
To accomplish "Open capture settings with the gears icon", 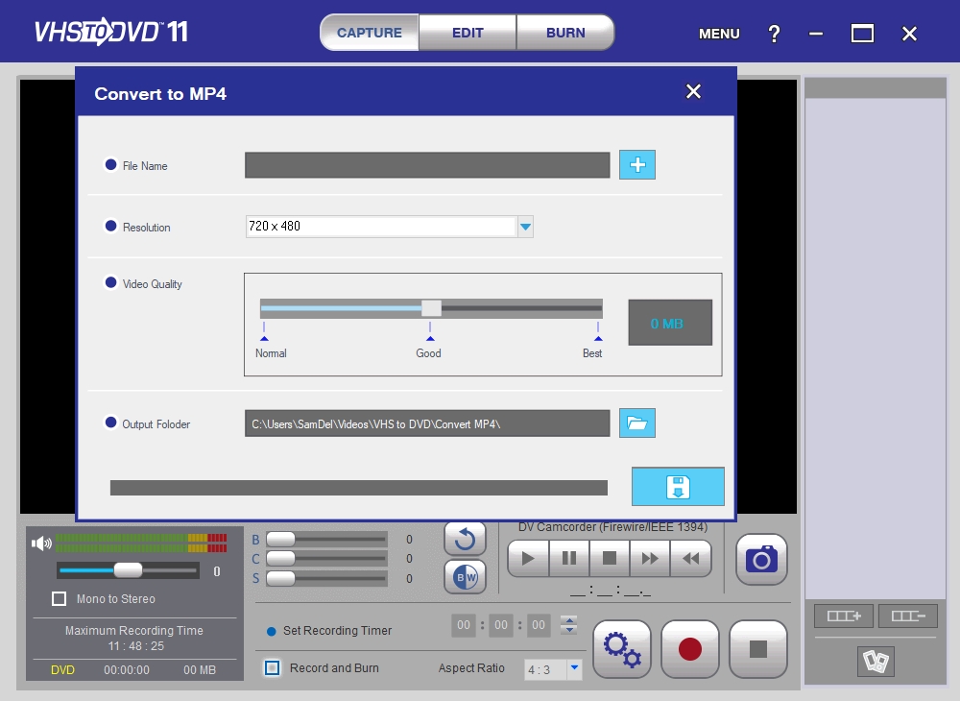I will (622, 649).
